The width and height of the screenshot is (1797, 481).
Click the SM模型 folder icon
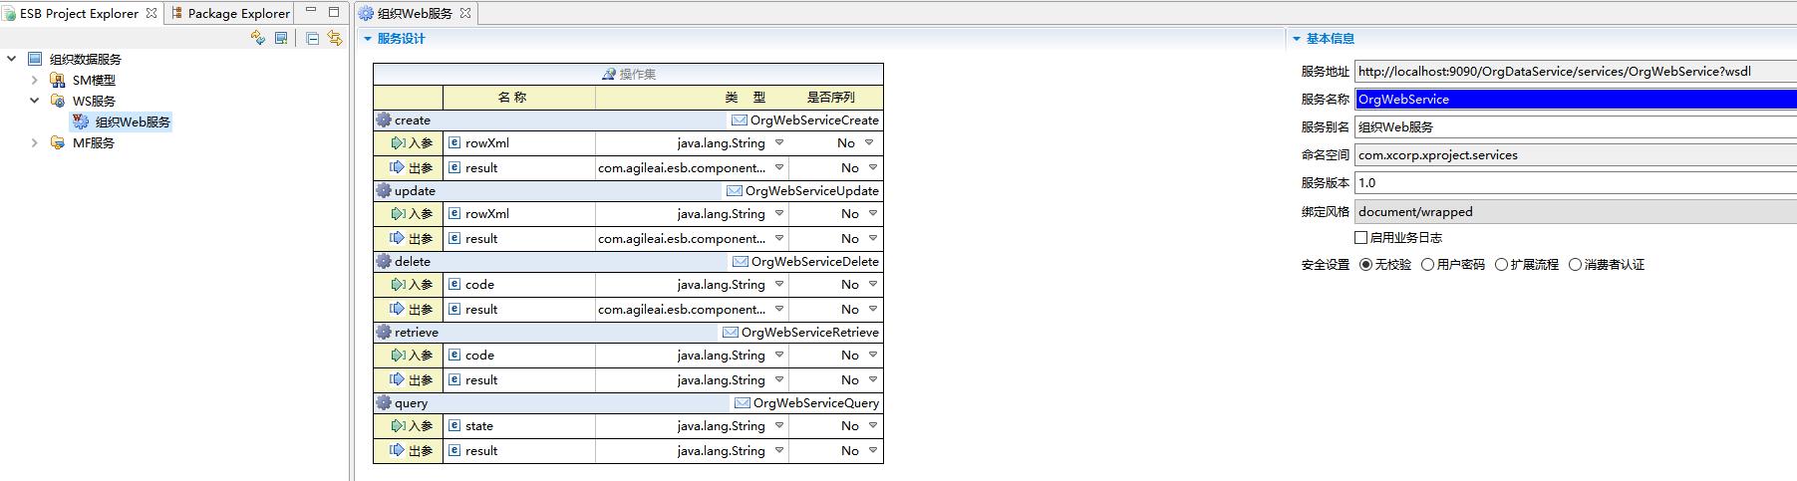click(x=58, y=80)
